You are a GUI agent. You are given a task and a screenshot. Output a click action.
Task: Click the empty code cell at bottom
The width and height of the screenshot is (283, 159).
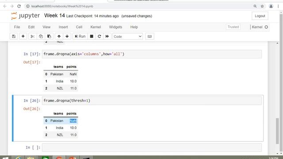(x=152, y=148)
